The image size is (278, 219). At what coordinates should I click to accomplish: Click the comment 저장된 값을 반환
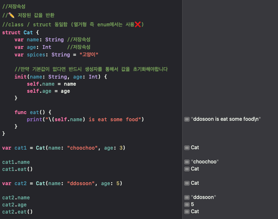[x=36, y=15]
